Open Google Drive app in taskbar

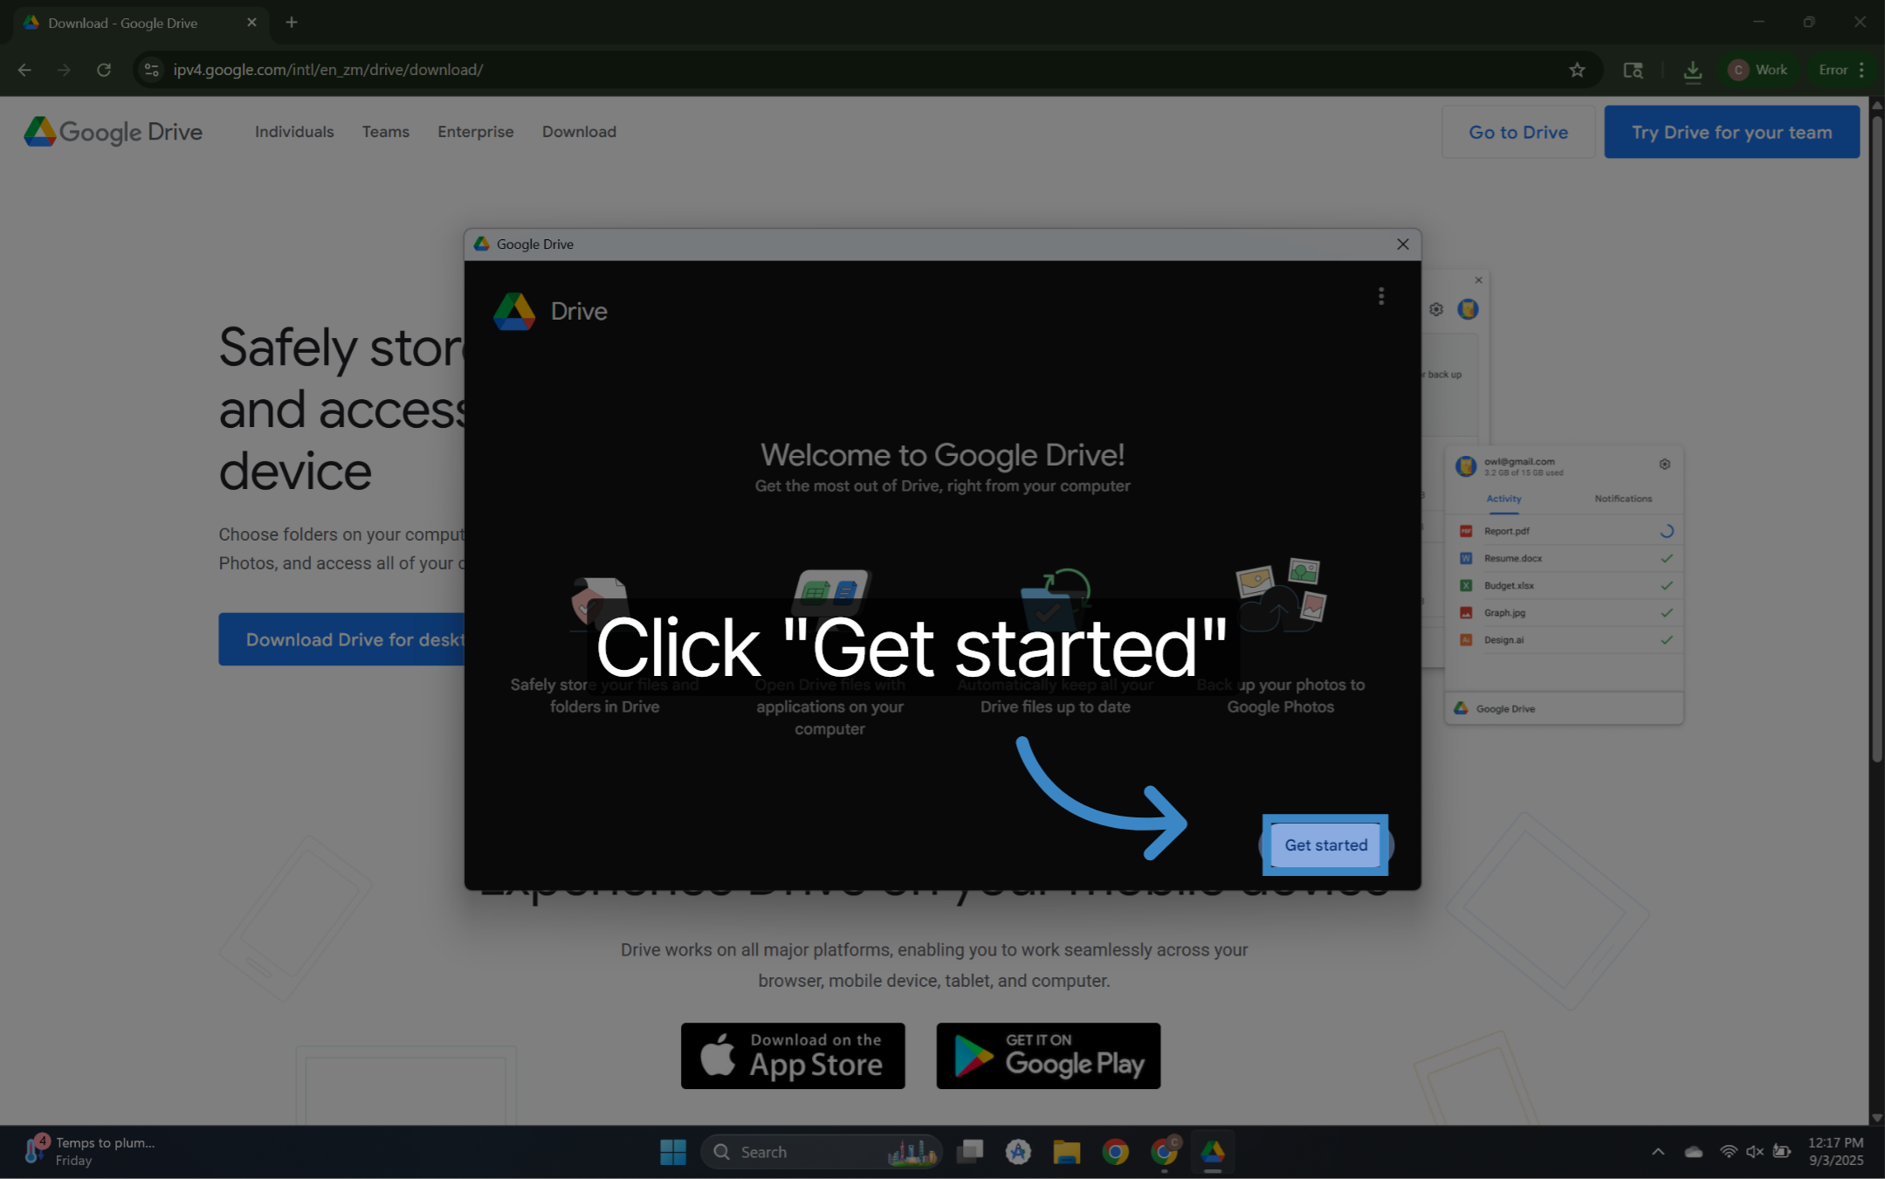coord(1212,1152)
